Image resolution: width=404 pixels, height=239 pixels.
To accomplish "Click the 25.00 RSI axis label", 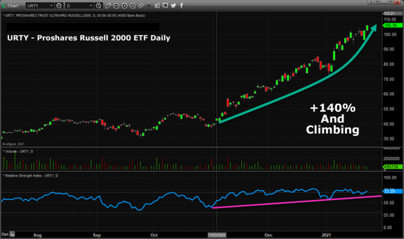I will [389, 215].
